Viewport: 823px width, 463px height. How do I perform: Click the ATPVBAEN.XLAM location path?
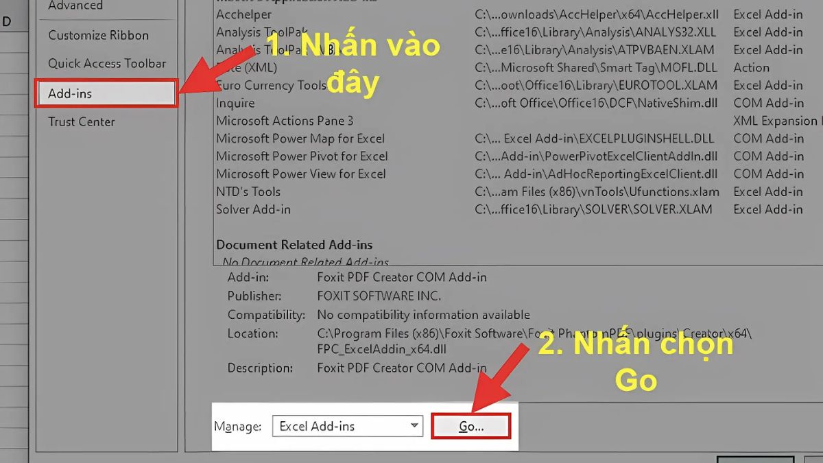click(x=594, y=50)
